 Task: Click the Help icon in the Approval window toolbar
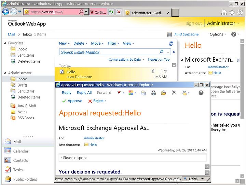click(201, 93)
